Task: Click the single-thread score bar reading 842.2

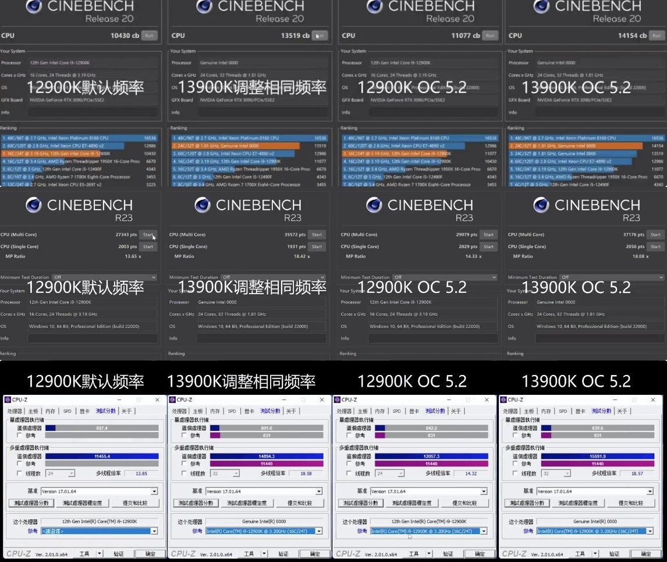Action: pos(431,428)
